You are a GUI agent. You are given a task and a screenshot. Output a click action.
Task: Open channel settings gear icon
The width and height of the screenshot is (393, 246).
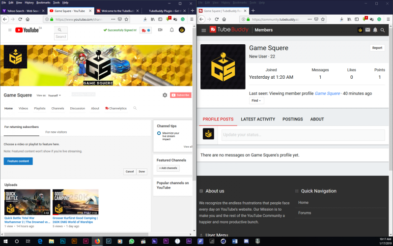coord(165,95)
